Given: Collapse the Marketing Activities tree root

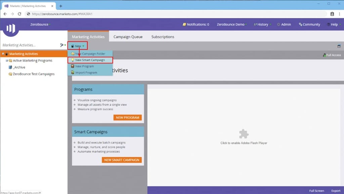Looking at the screenshot, I should [3, 53].
